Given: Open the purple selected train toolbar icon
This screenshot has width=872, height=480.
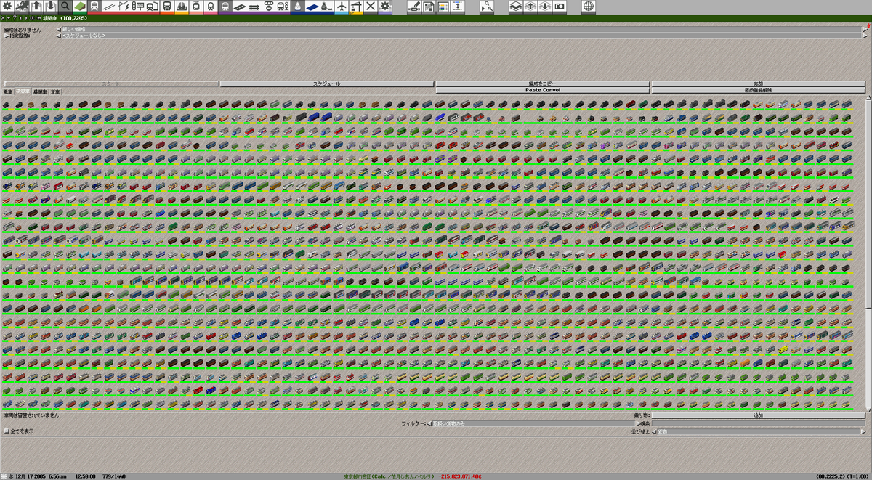Looking at the screenshot, I should tap(225, 7).
